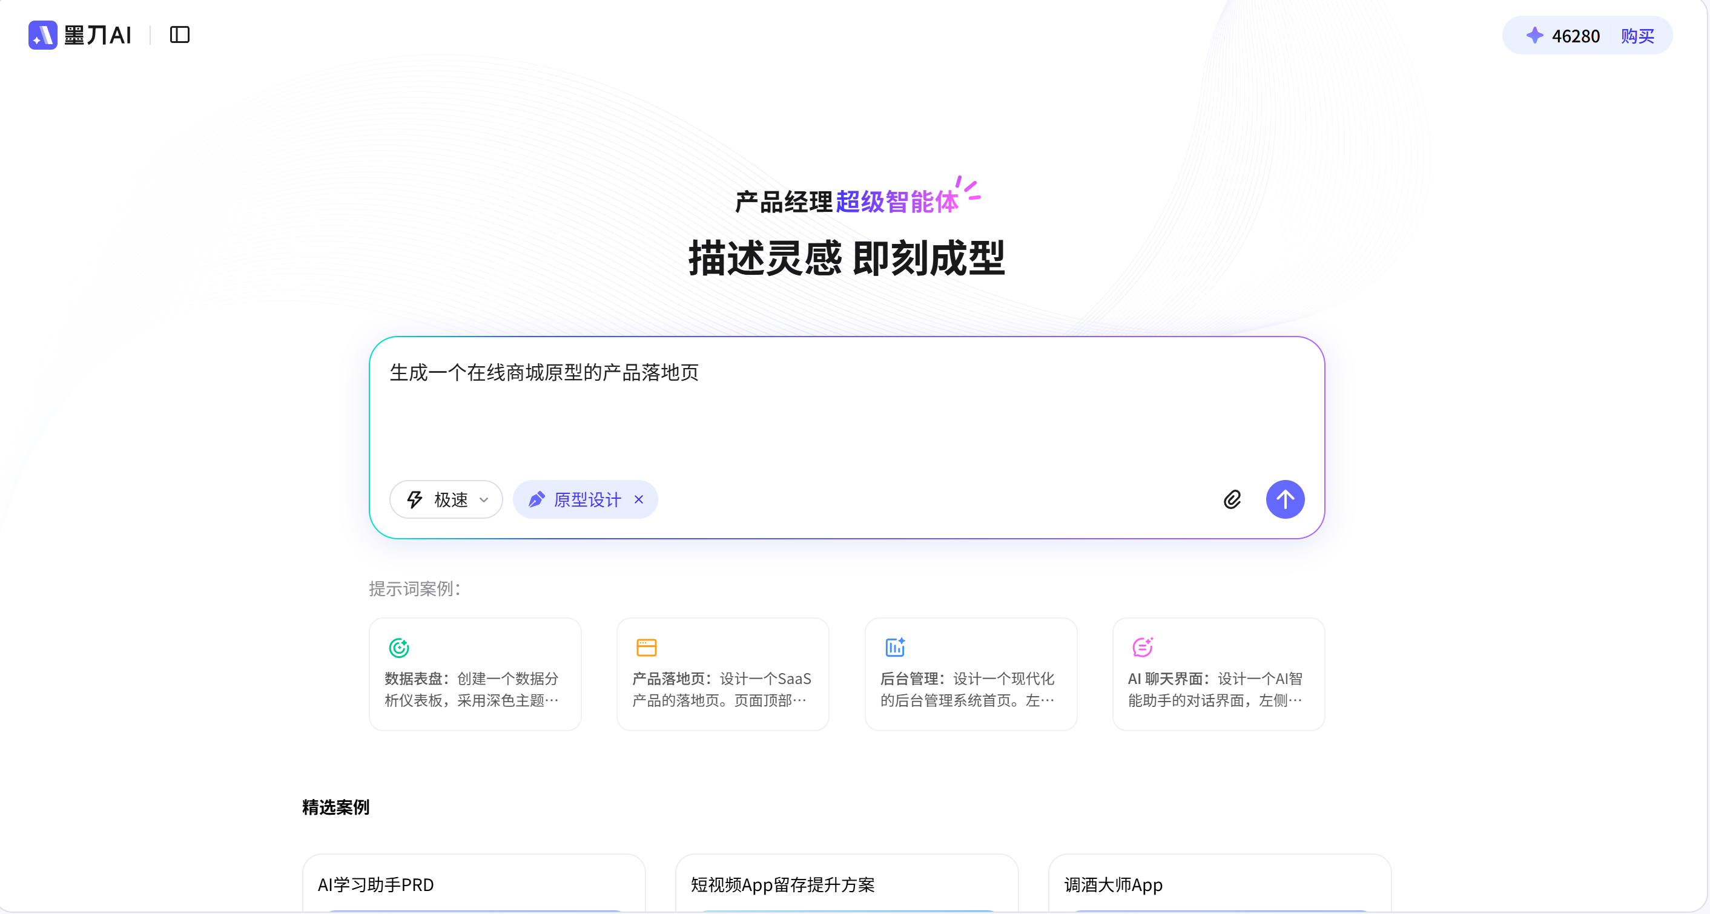Click the 产品落地页 card icon
The image size is (1710, 914).
pyautogui.click(x=646, y=647)
